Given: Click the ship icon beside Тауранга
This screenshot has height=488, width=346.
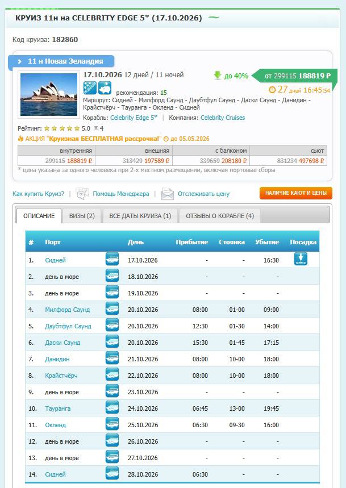Looking at the screenshot, I should coord(112,408).
